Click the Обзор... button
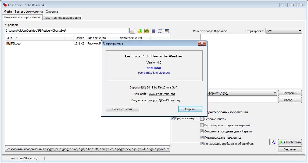Image resolution: width=308 pixels, height=163 pixels. [290, 100]
